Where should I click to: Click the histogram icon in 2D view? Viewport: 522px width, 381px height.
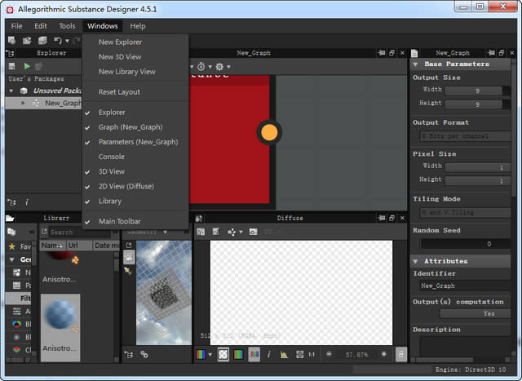pos(285,354)
